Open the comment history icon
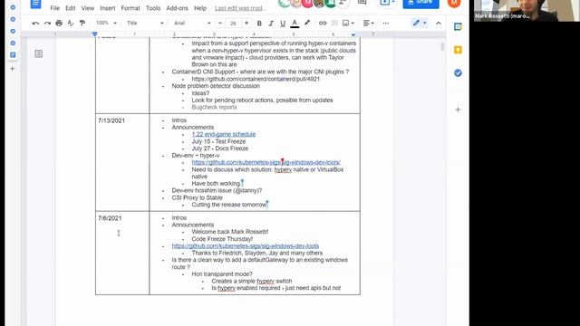Screen dimensions: 580x326 pos(362,3)
